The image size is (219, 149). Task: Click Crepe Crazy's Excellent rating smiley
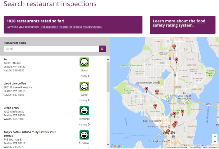point(84,111)
